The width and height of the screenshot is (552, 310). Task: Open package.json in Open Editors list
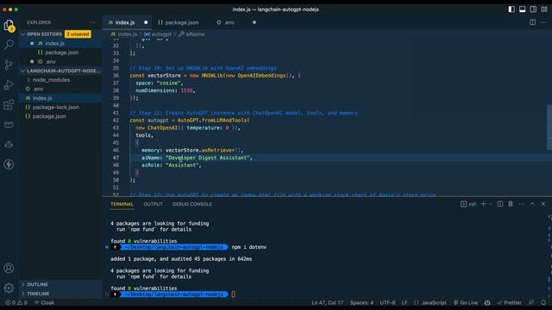tap(60, 53)
